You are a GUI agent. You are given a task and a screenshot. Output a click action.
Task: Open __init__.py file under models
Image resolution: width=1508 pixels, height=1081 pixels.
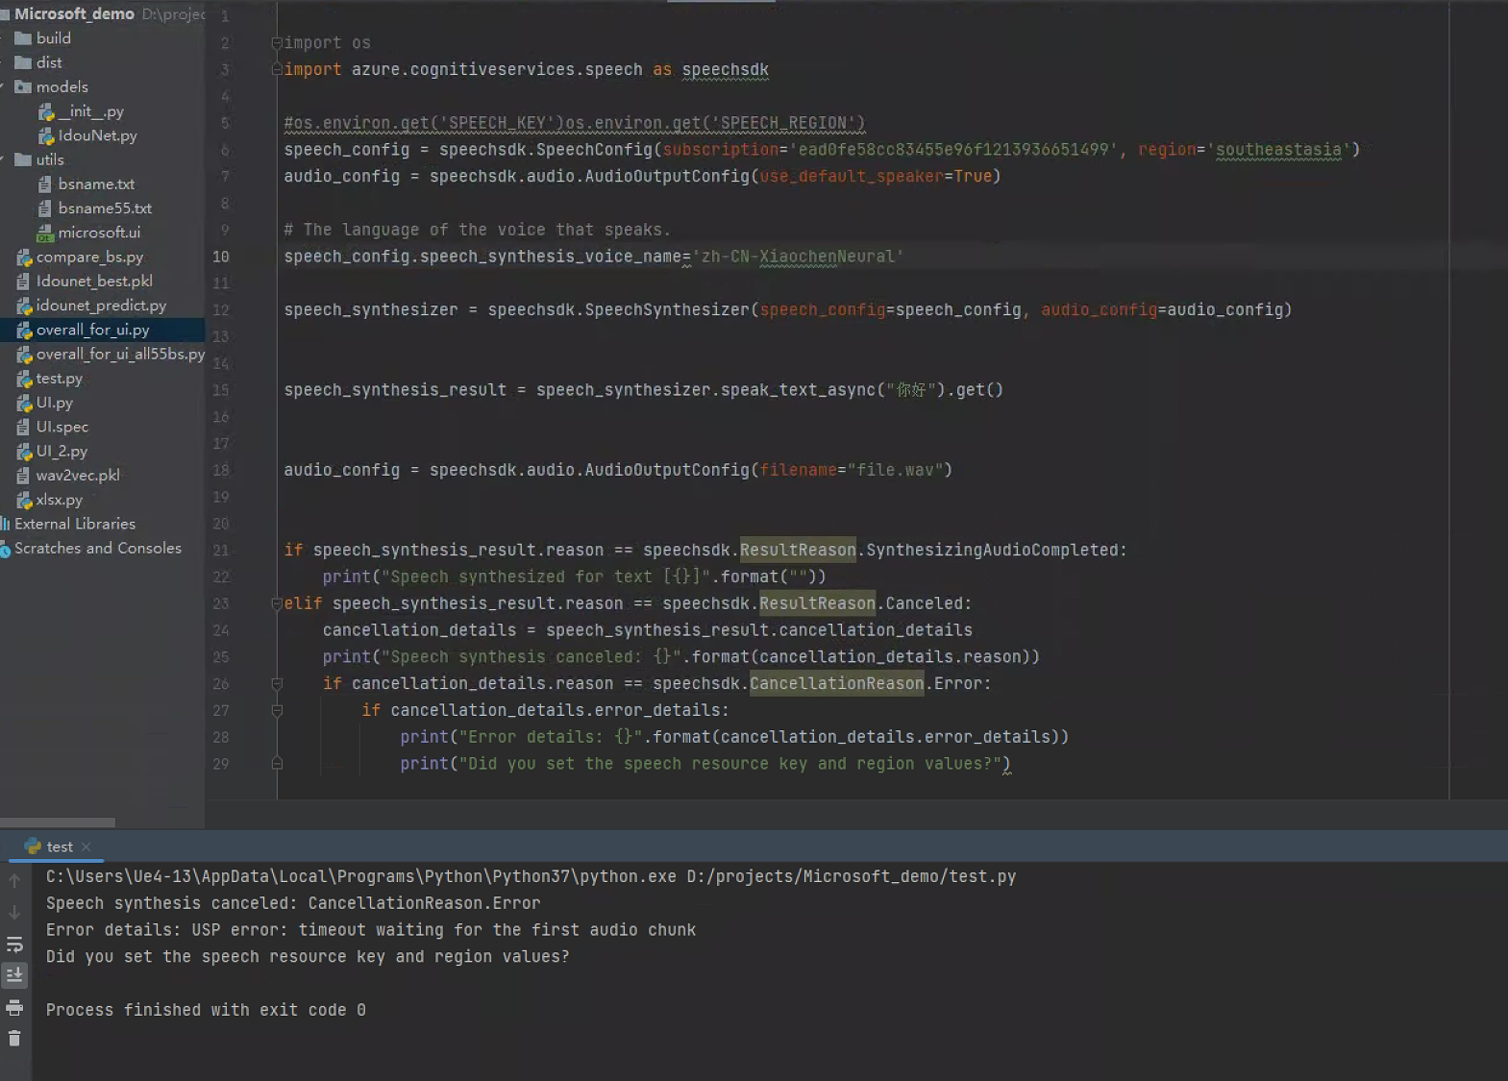pos(91,111)
